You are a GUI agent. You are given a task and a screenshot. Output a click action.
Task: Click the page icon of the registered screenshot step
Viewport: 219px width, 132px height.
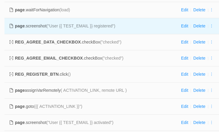tap(11, 26)
